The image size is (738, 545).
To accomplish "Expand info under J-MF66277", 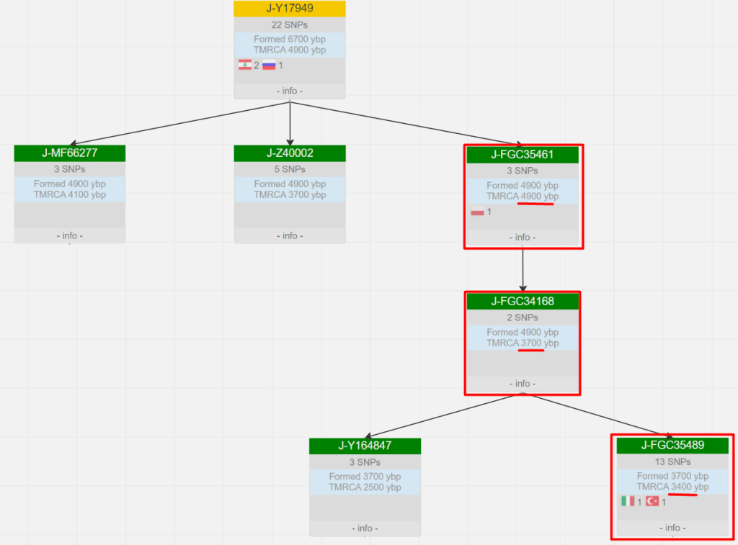I will pyautogui.click(x=70, y=236).
